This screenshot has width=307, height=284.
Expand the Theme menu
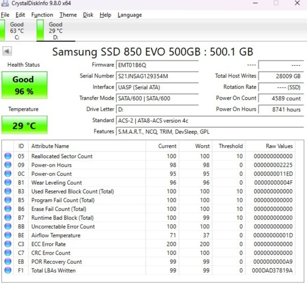click(68, 15)
